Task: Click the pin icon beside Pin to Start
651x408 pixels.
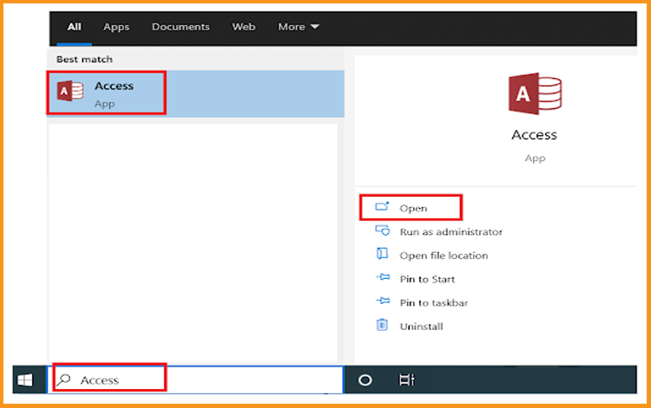Action: coord(383,277)
